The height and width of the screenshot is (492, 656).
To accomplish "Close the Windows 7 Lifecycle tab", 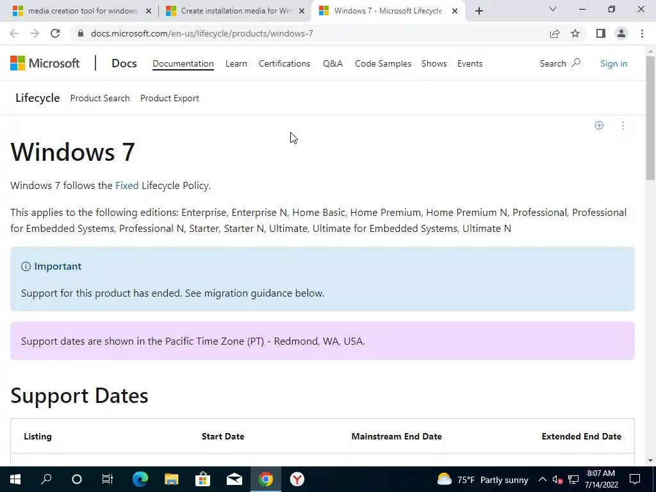I will click(455, 11).
